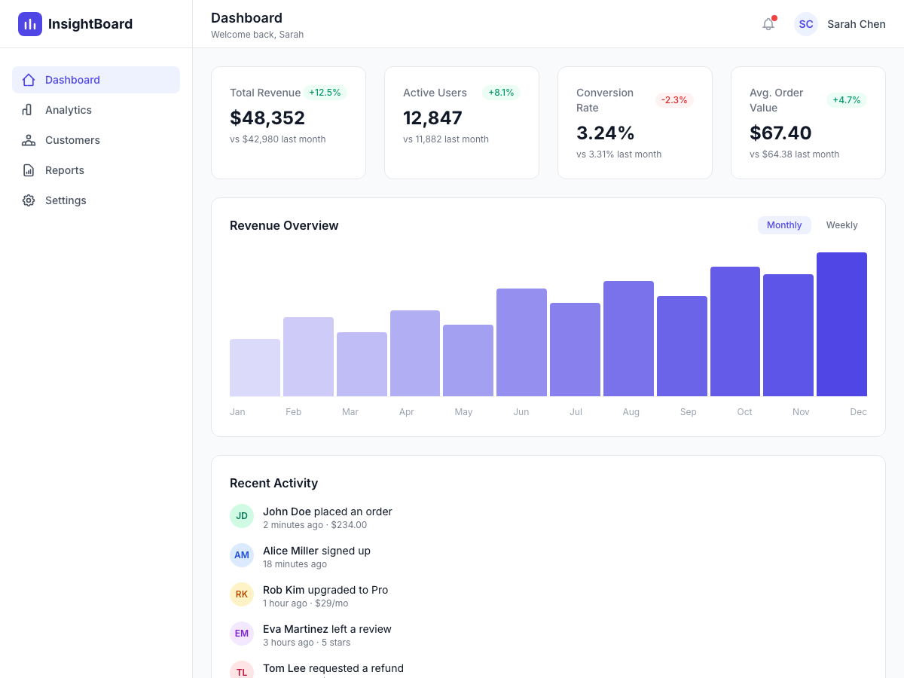
Task: Select the May revenue bar
Action: [468, 361]
